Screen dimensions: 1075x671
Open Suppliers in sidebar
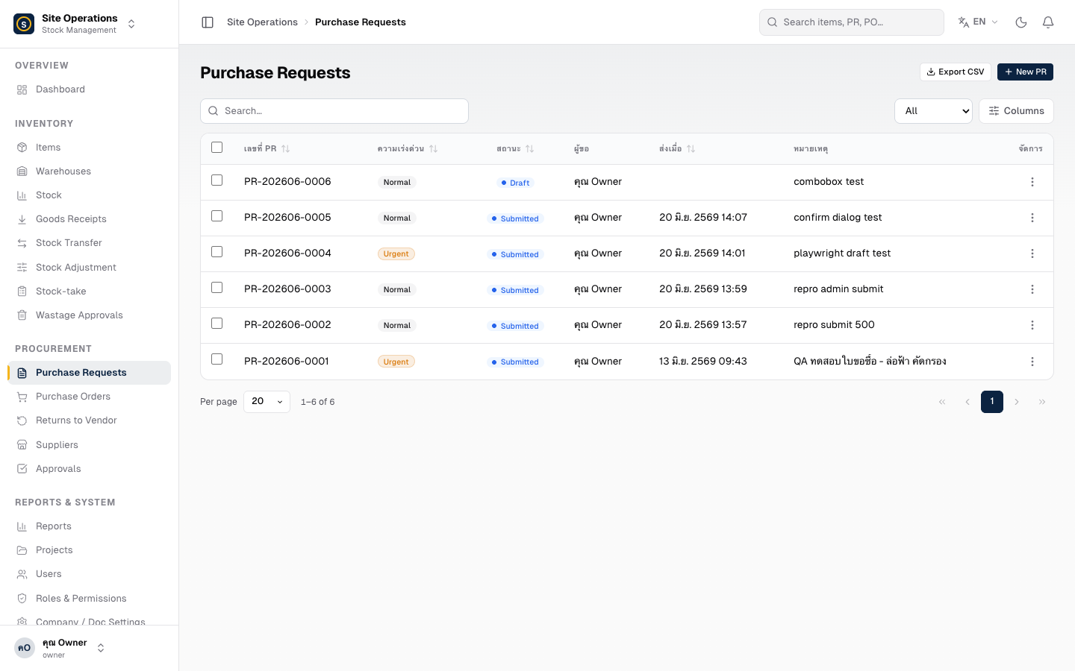coord(89,445)
